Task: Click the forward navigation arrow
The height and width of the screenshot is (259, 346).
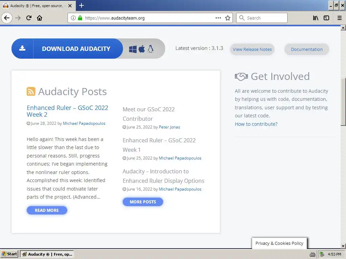Action: tap(18, 18)
